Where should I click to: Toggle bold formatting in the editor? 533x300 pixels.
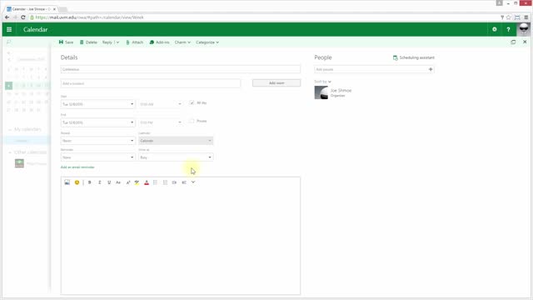coord(89,182)
